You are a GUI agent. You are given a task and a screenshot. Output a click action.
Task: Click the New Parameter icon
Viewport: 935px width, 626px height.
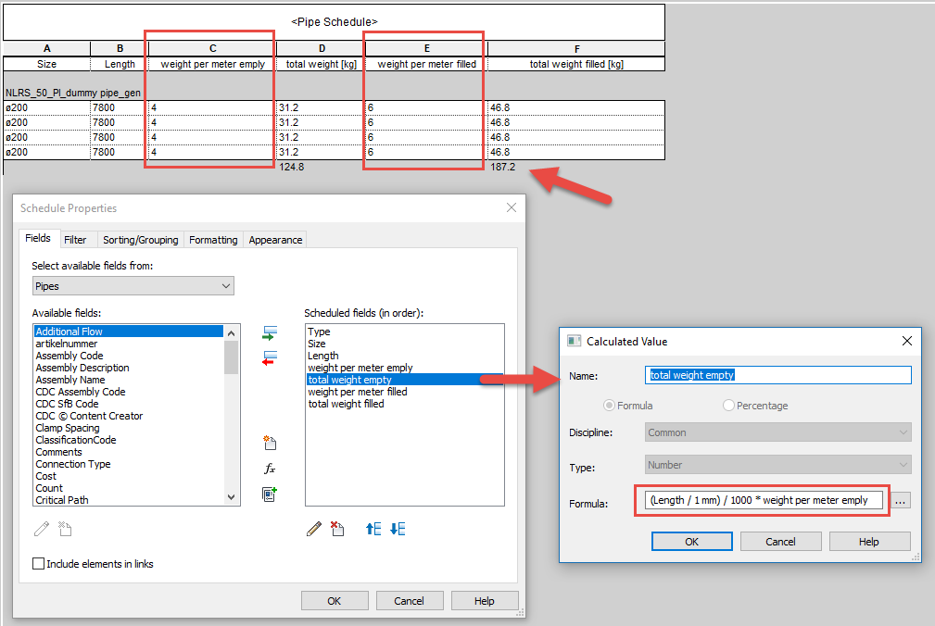[x=270, y=443]
